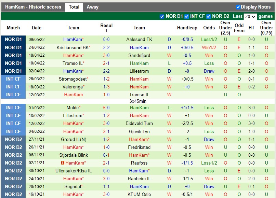Click the red card icon beside HamKam 02/11/21

pyautogui.click(x=63, y=163)
